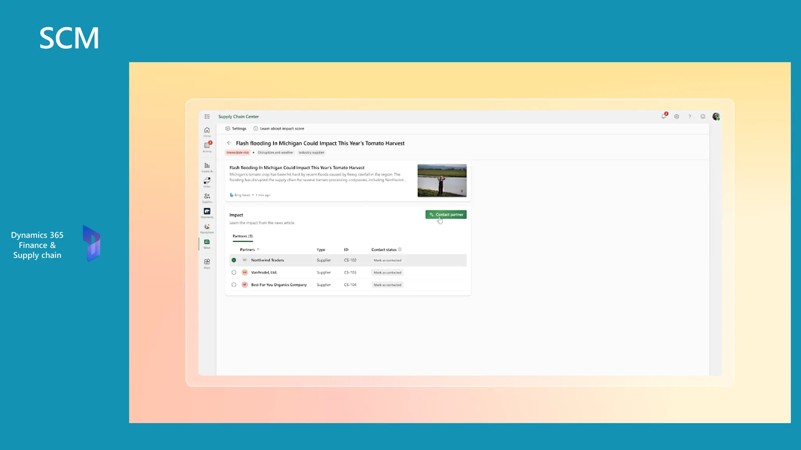801x450 pixels.
Task: Open the help question mark icon
Action: 690,116
